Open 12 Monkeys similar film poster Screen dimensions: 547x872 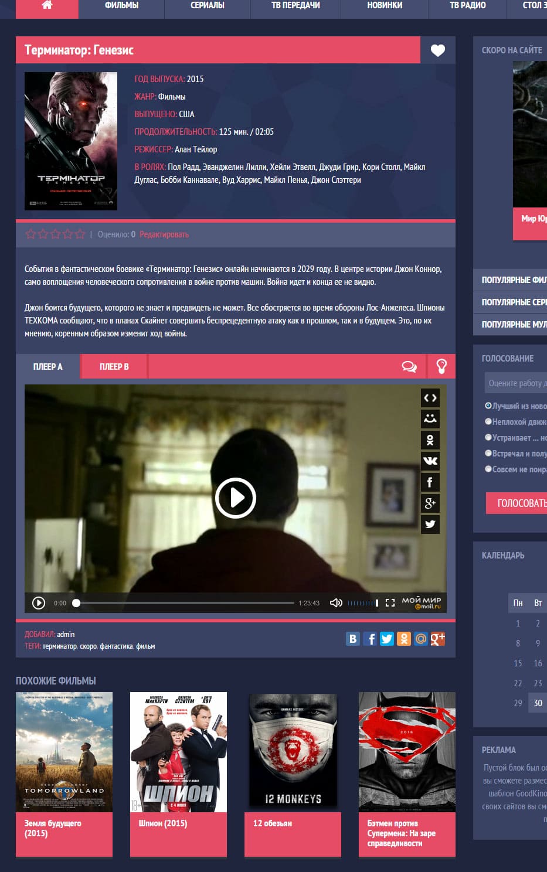pos(293,752)
